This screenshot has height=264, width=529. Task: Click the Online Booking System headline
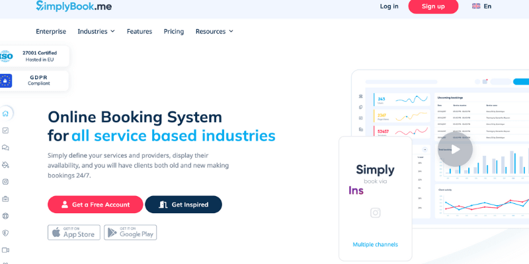click(x=135, y=117)
